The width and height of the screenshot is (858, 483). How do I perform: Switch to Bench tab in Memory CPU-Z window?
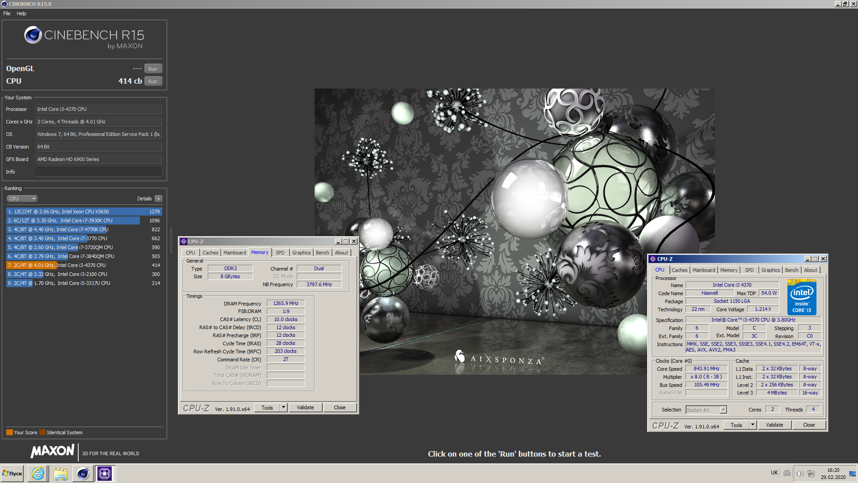click(x=323, y=253)
